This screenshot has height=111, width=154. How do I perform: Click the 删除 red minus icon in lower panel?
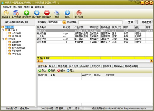pyautogui.click(x=59, y=70)
